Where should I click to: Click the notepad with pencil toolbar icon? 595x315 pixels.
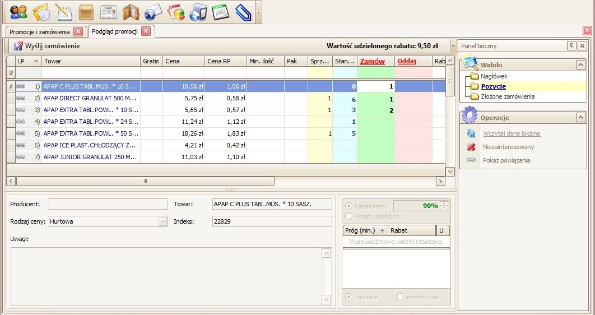63,12
